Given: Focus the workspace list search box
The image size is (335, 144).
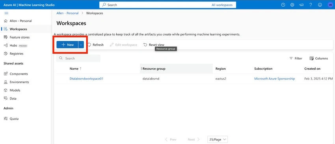Looking at the screenshot, I should click(78, 58).
